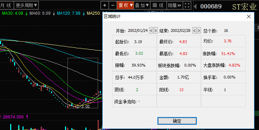Click the ST宏业 stock name
This screenshot has height=130, width=259.
click(x=244, y=7)
